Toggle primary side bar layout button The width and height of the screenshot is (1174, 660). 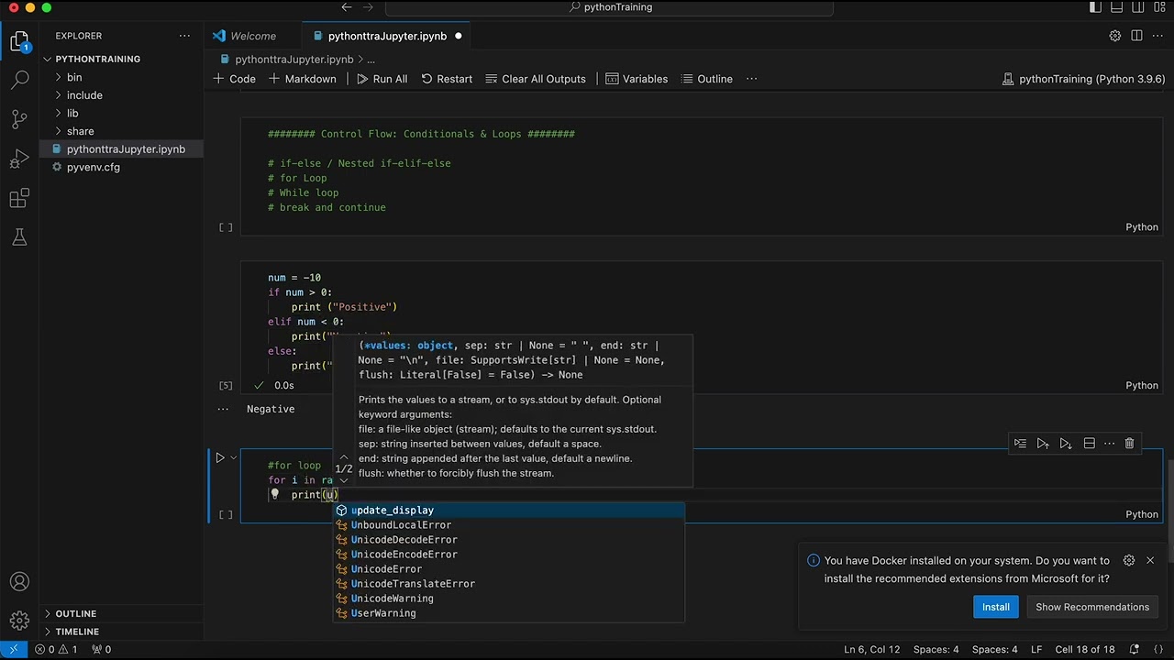1095,7
